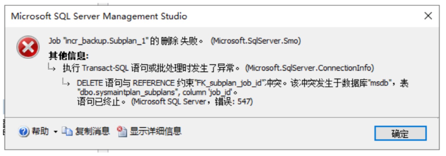
Task: Click the first arrow beside 执行 Transact-SQL
Action: [52, 69]
